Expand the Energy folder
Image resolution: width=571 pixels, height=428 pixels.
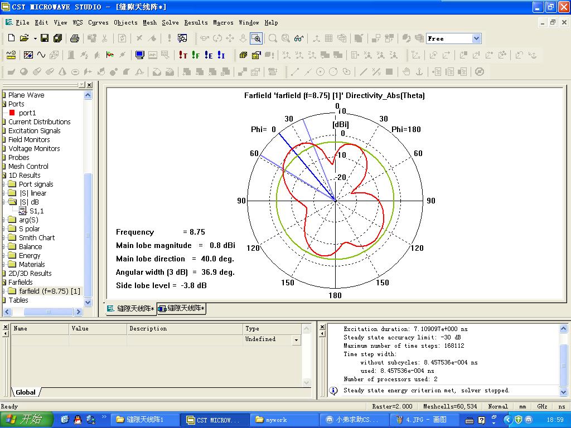[x=3, y=256]
